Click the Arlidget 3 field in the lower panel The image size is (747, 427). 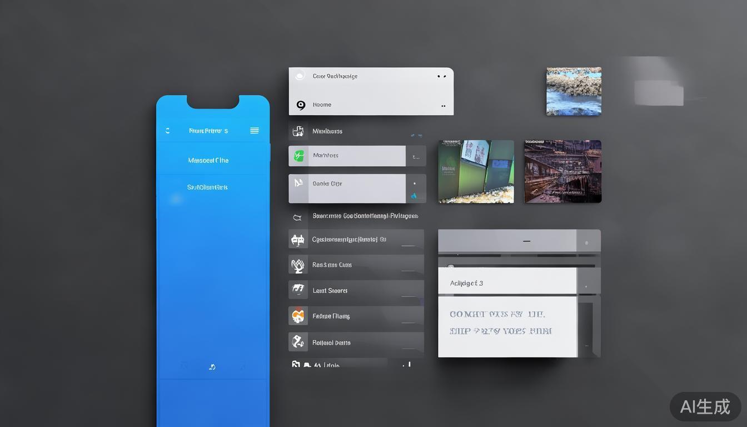pos(507,282)
